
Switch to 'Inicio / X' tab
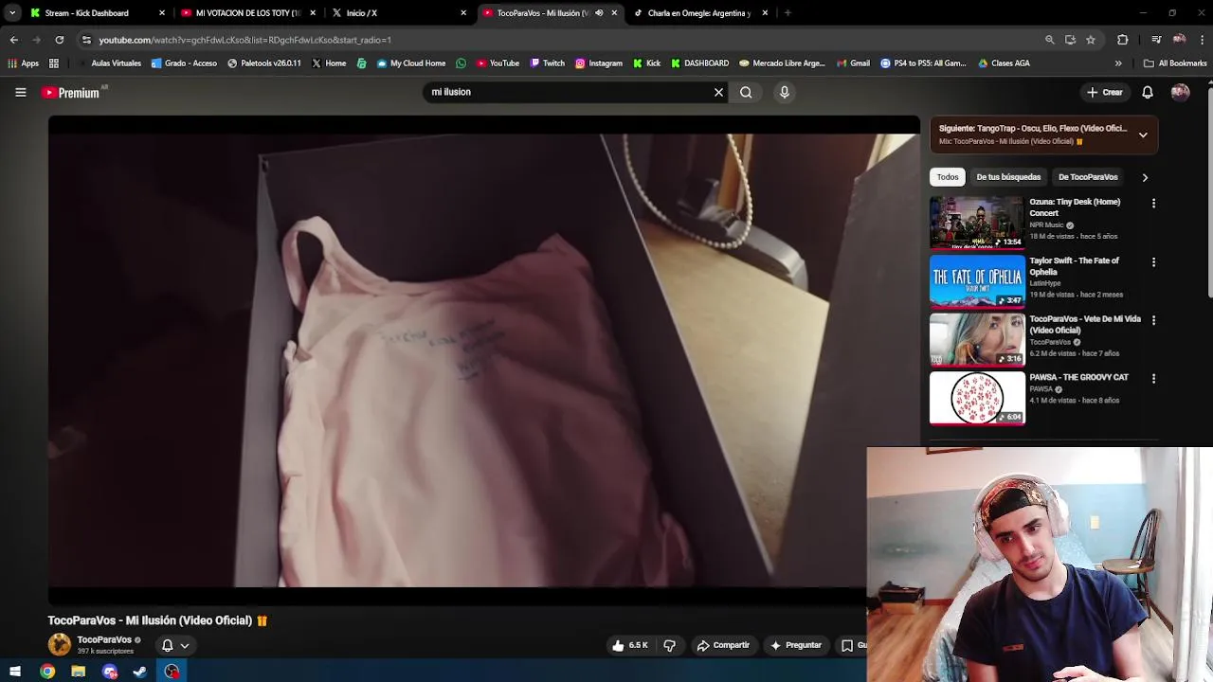point(398,13)
